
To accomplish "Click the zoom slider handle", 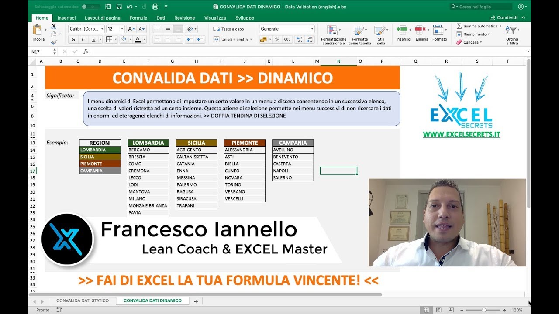I will [x=484, y=310].
